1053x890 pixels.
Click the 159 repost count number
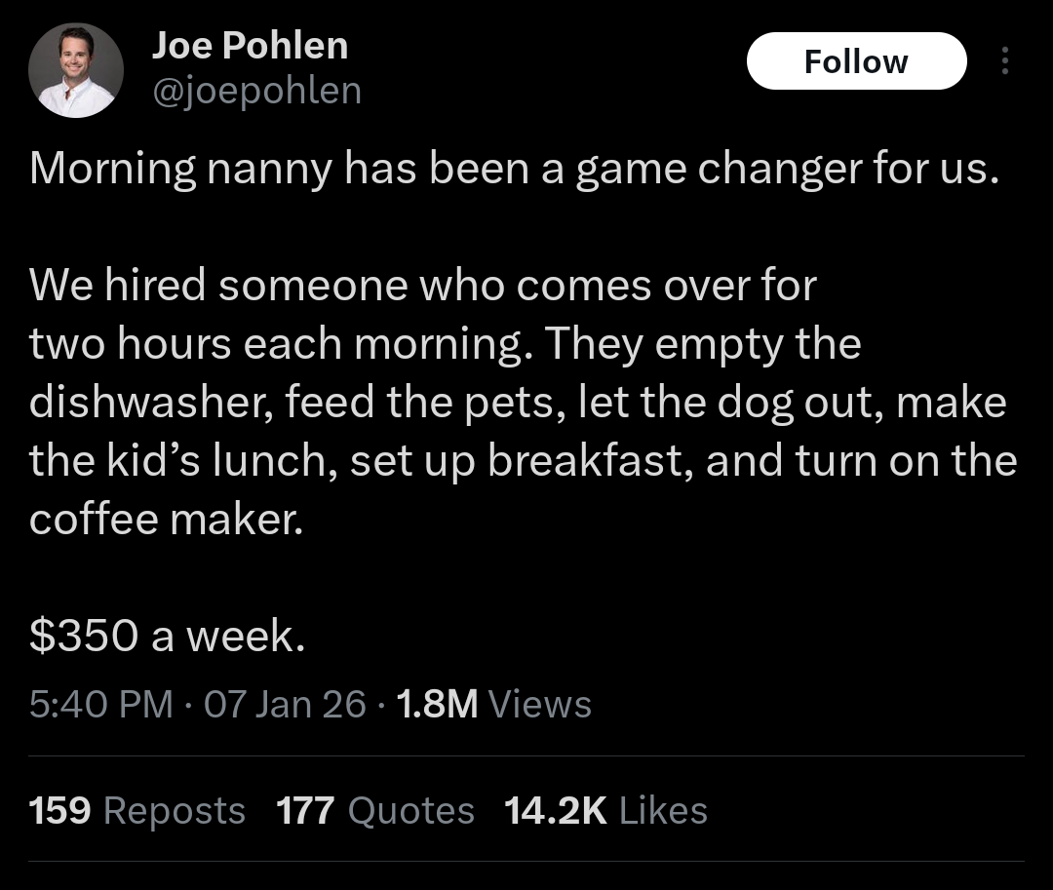pos(60,810)
